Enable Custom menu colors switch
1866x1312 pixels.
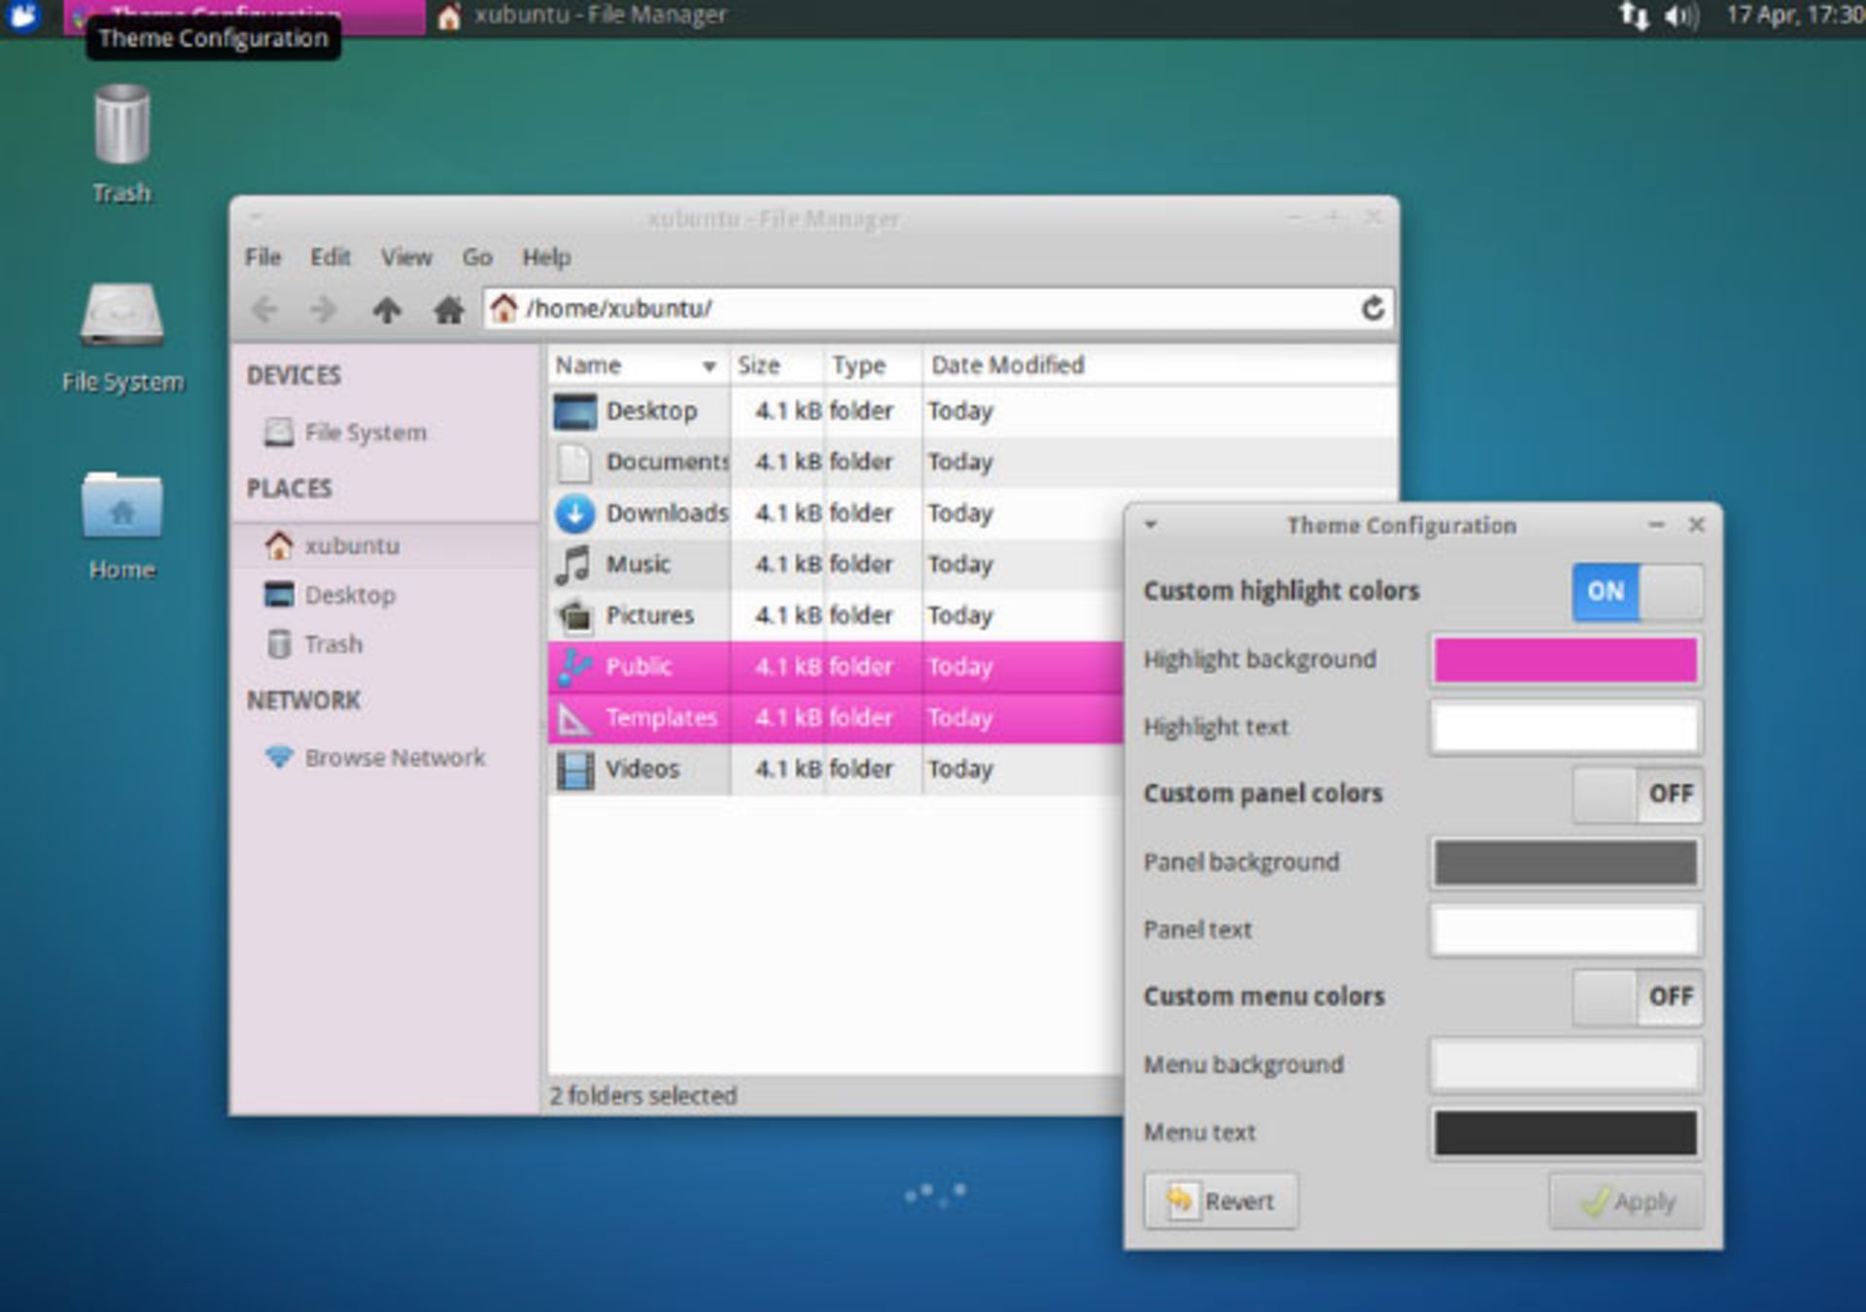(x=1637, y=996)
